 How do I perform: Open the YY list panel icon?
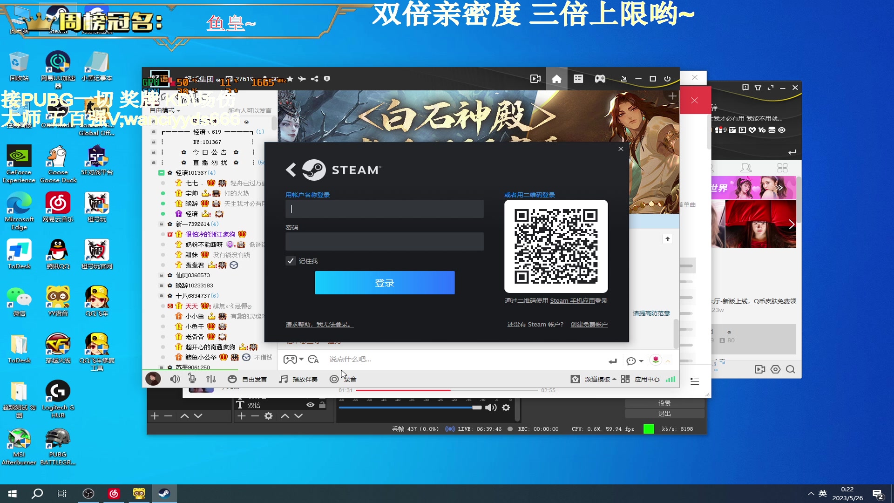point(578,79)
